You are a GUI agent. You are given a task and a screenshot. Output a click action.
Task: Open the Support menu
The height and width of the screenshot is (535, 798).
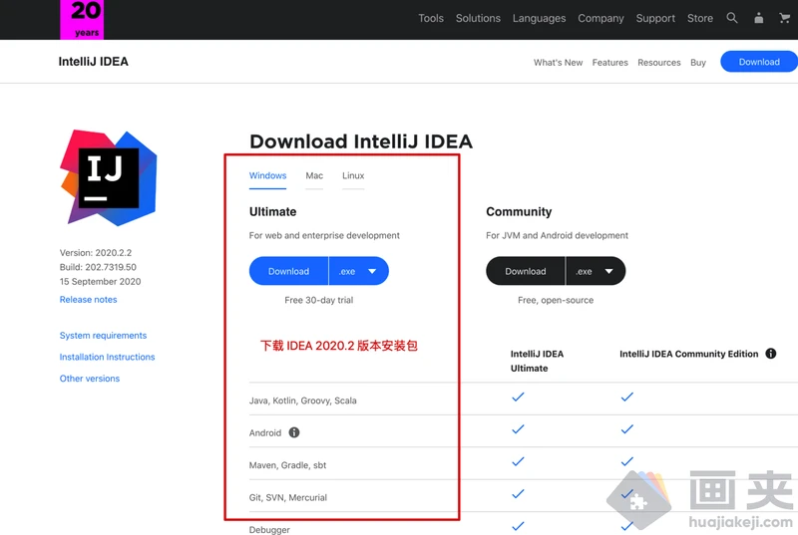click(x=655, y=18)
